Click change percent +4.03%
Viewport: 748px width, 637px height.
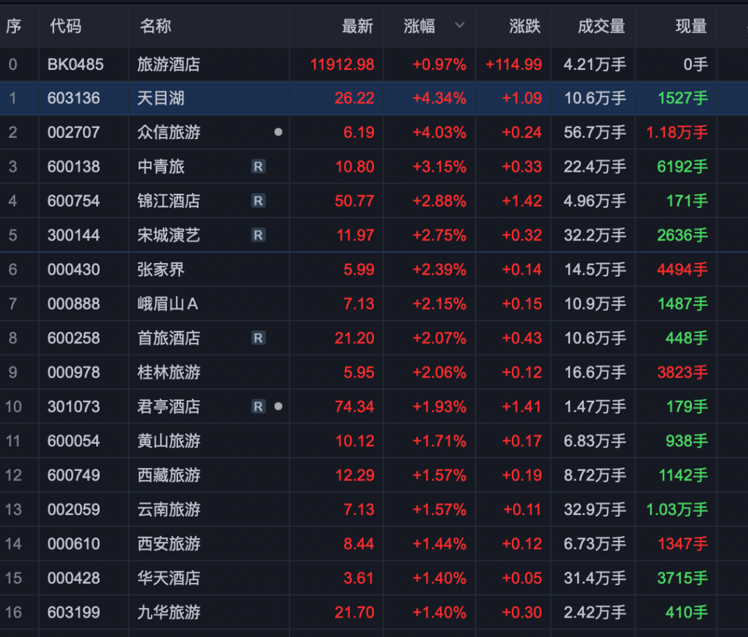click(439, 132)
